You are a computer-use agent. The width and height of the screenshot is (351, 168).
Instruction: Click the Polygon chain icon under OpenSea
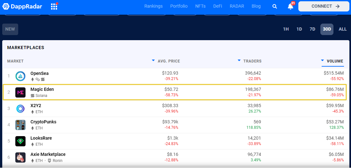(37, 79)
